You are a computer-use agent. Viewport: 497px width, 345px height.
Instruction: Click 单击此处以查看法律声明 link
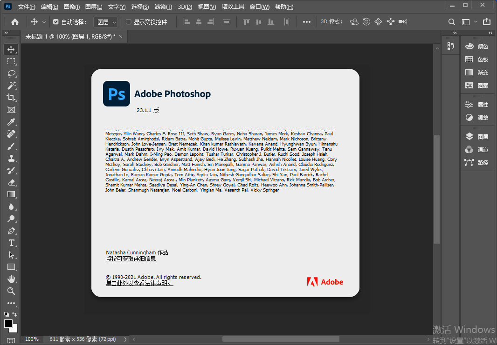(x=139, y=283)
